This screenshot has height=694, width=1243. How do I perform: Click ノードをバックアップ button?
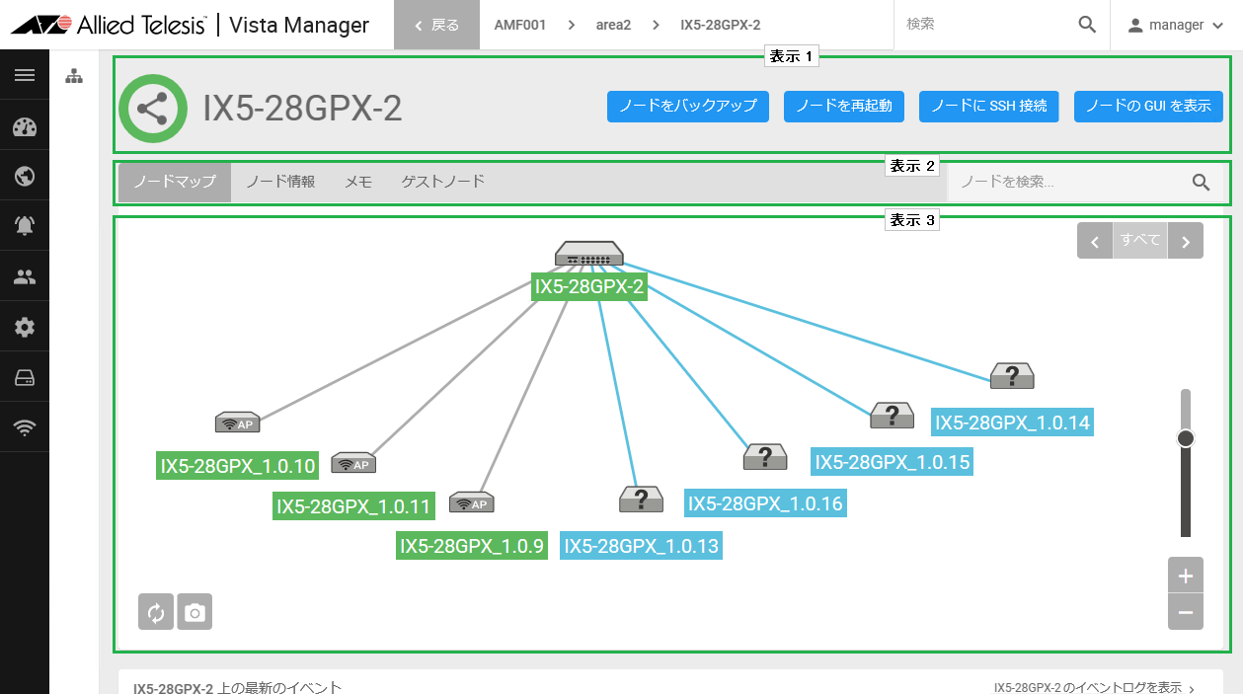click(x=688, y=106)
